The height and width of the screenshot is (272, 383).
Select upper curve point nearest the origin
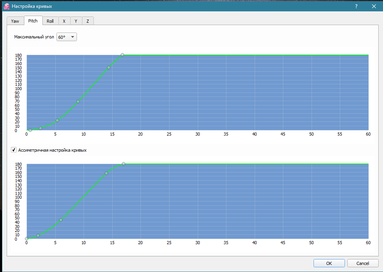(30, 130)
